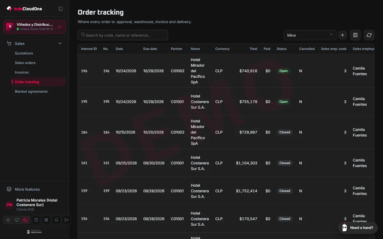Click the PM user avatar

point(9,205)
